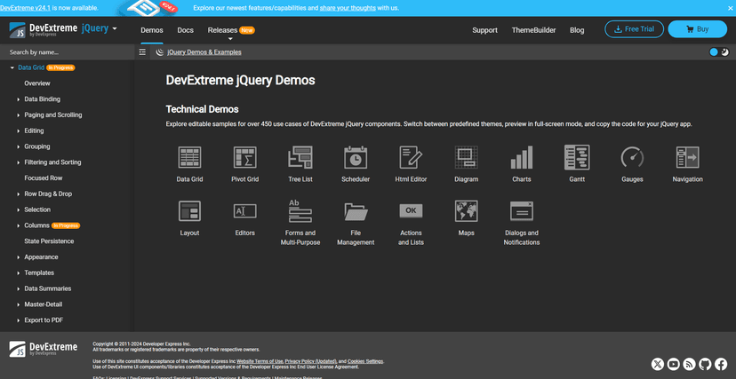Open the Editors demos icon
The image size is (736, 379).
point(245,211)
